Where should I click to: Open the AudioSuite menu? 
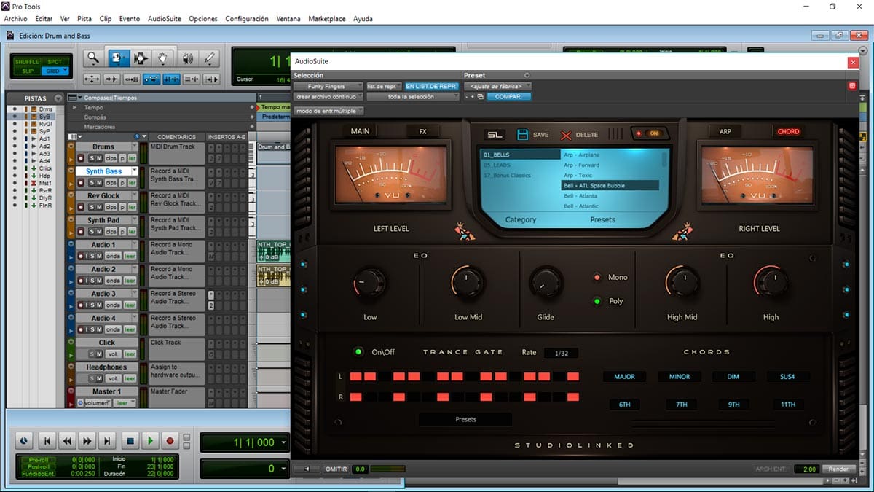tap(165, 18)
